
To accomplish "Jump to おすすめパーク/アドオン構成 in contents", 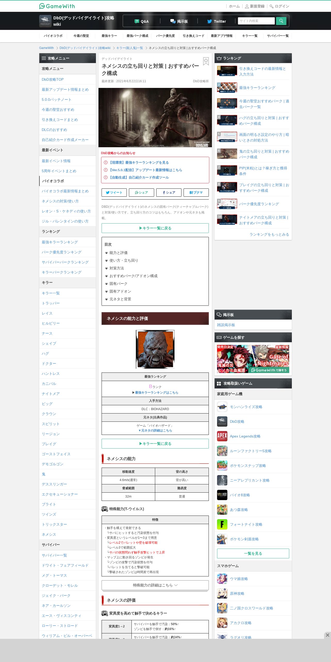I will tap(133, 276).
